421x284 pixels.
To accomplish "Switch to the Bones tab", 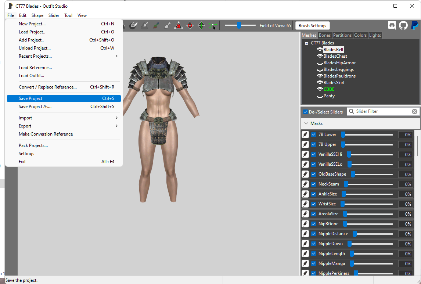I will [x=325, y=35].
